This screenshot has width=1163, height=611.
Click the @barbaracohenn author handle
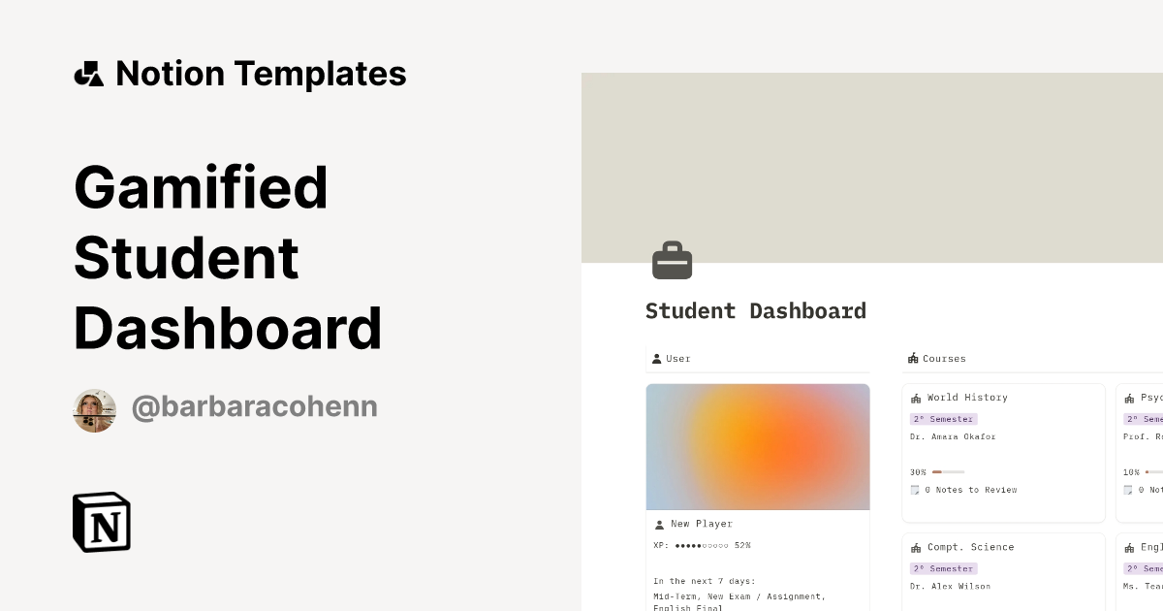[254, 406]
